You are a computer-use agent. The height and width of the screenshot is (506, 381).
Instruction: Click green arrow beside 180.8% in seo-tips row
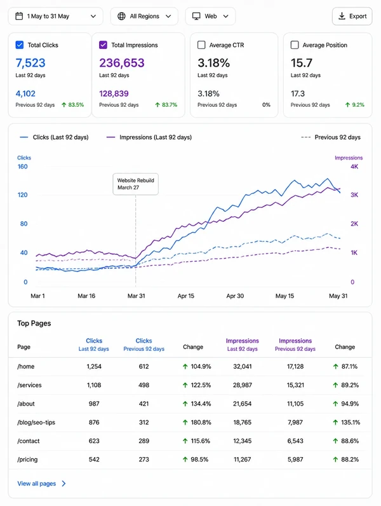(x=185, y=423)
